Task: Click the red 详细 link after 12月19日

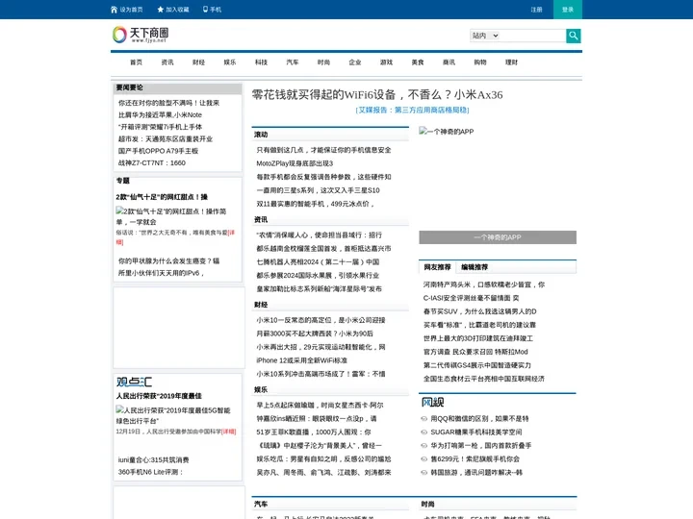Action: click(x=228, y=432)
